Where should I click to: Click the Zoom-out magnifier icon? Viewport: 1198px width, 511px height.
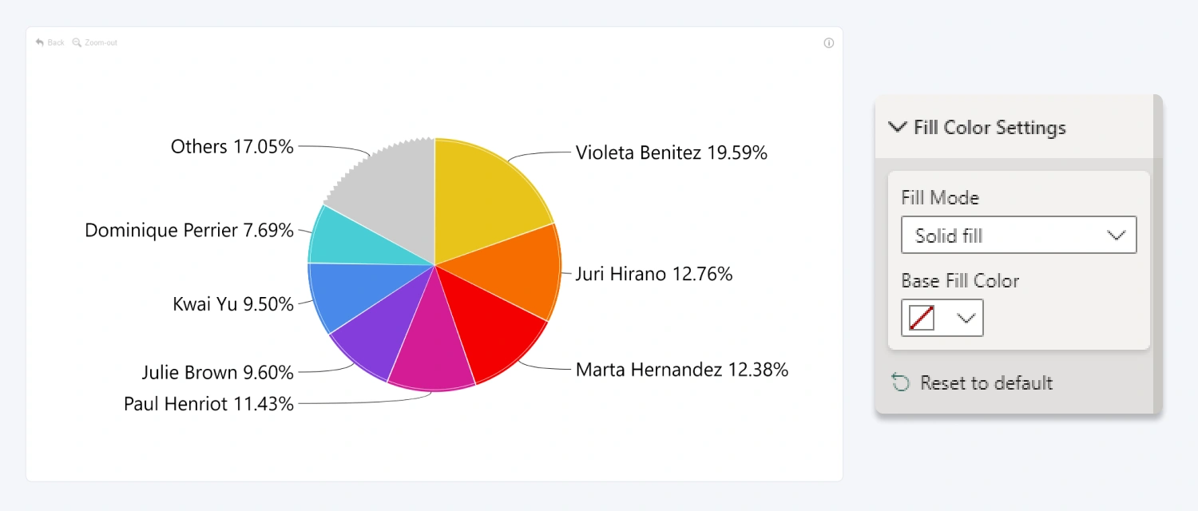pyautogui.click(x=77, y=42)
